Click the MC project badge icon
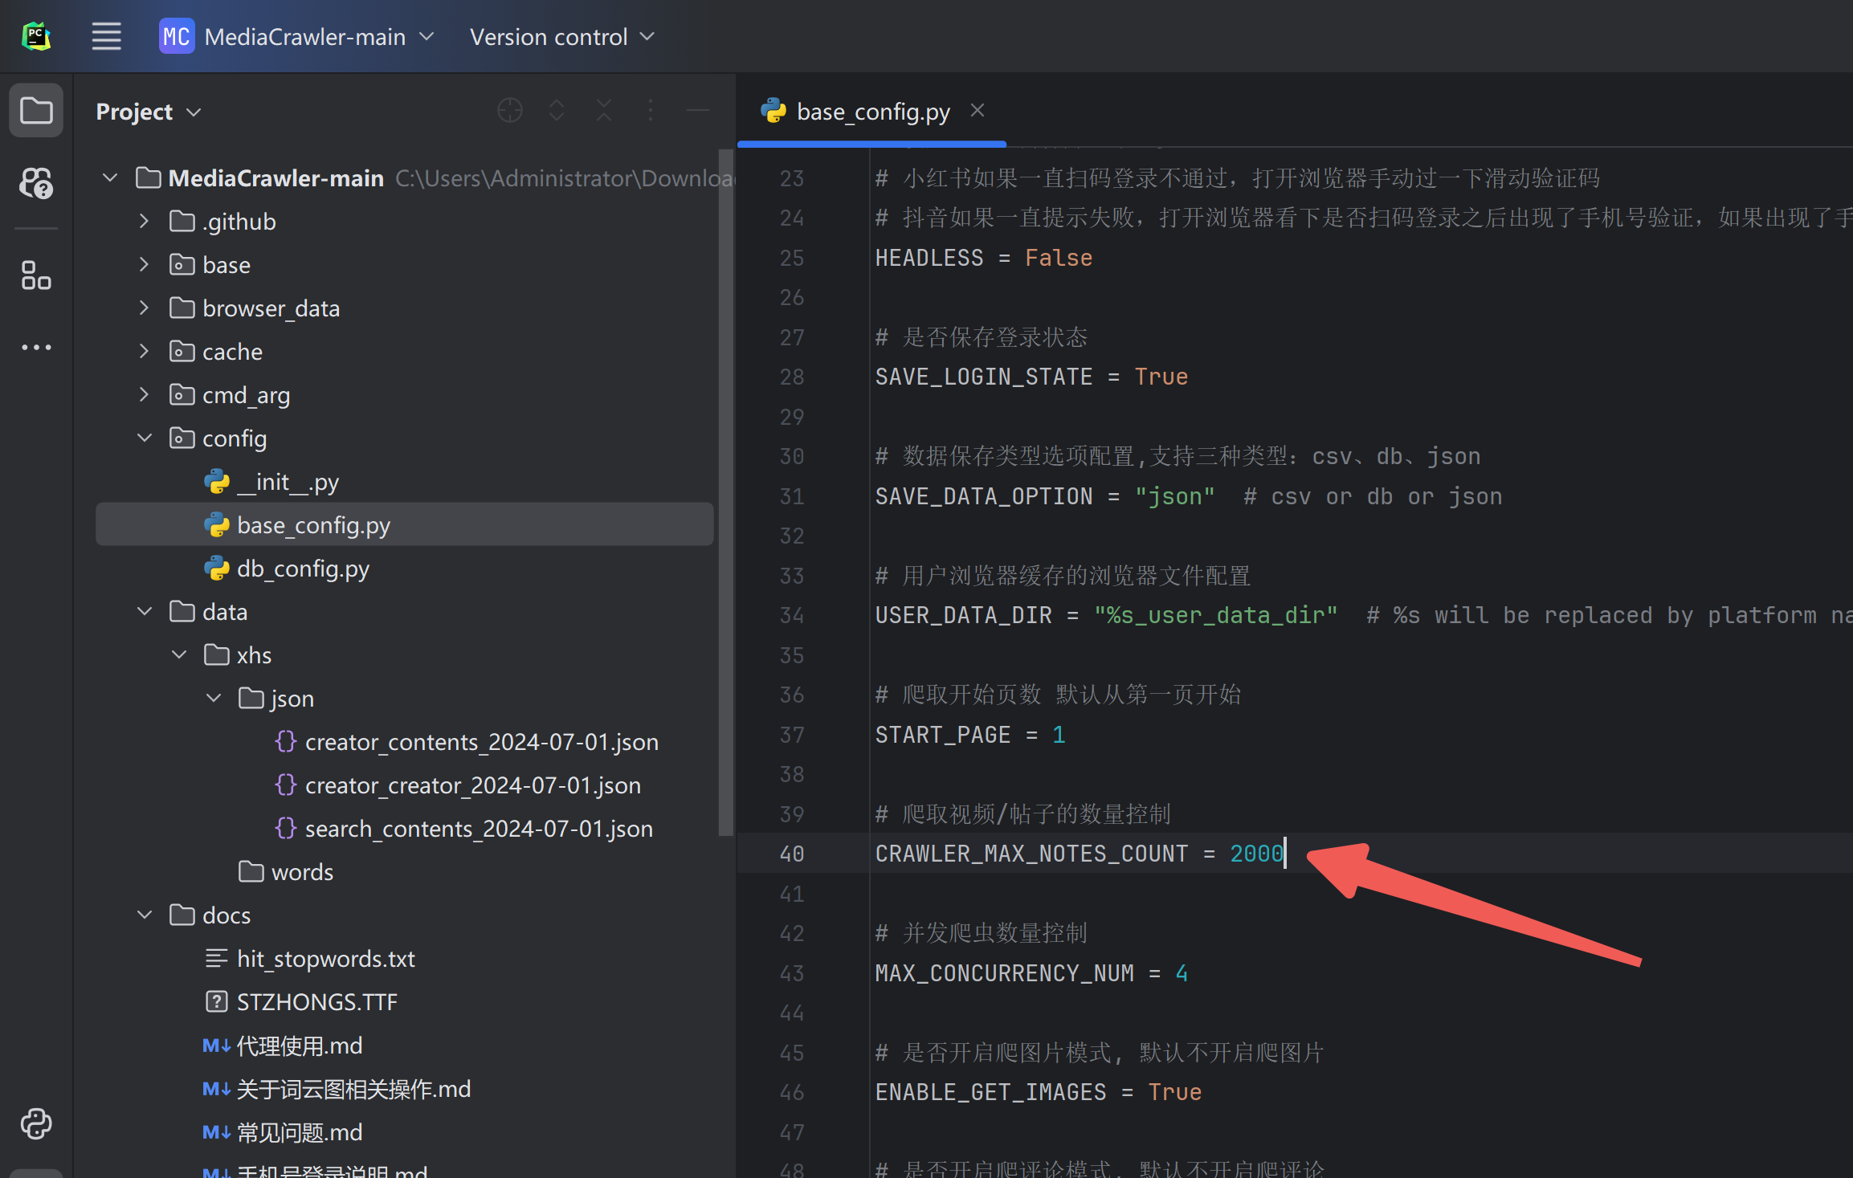 [177, 36]
